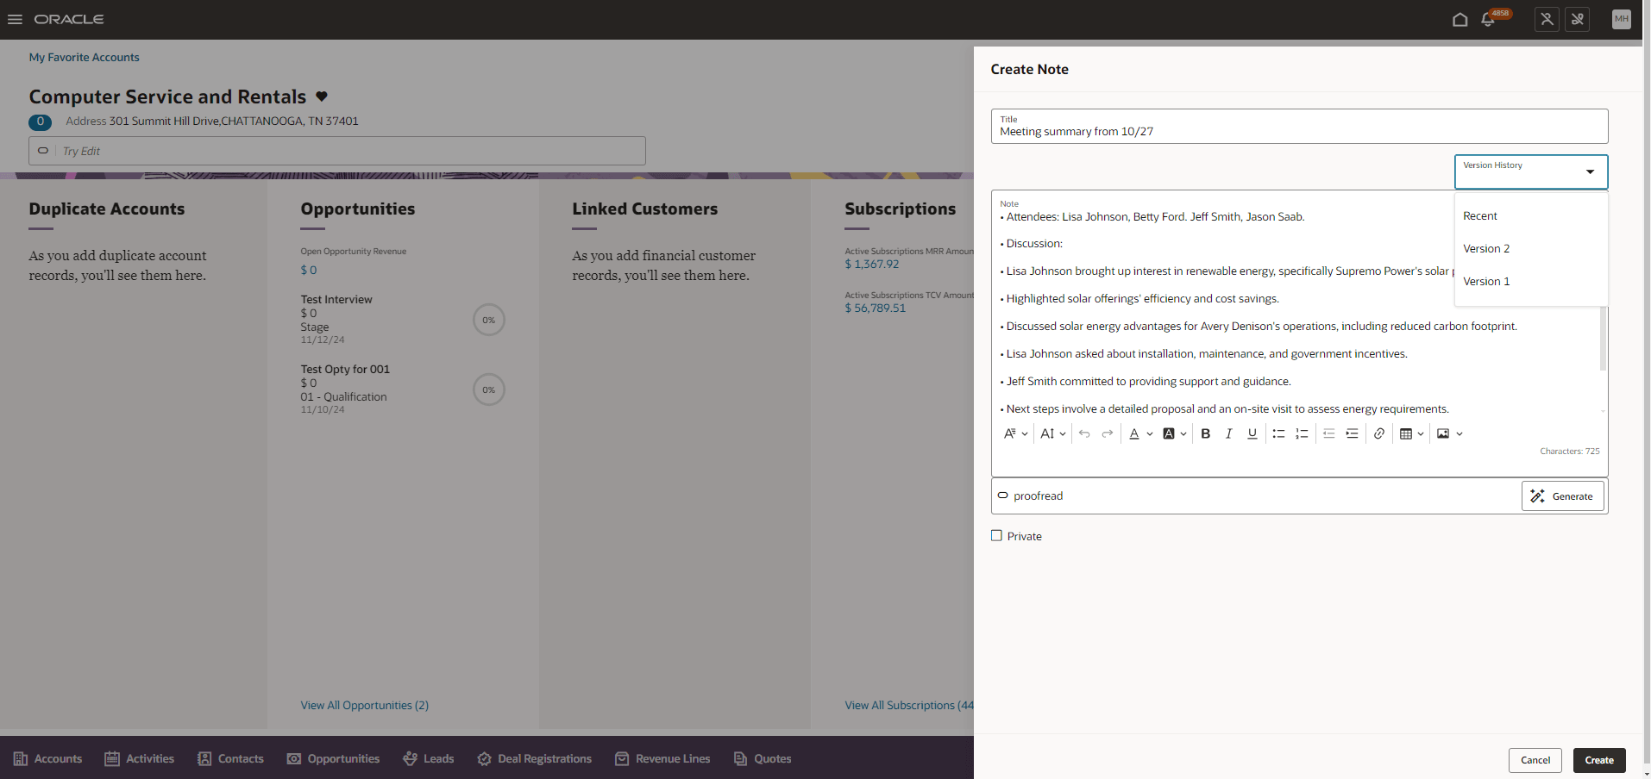
Task: Open the Deal Registrations tab
Action: click(534, 758)
